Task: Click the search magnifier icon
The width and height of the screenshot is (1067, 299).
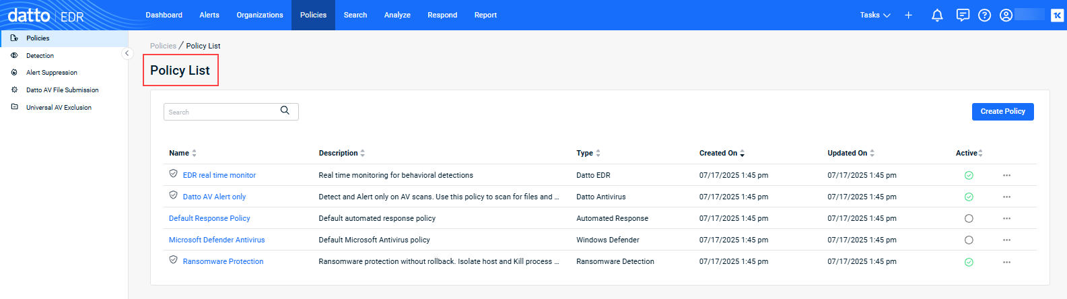Action: [285, 110]
